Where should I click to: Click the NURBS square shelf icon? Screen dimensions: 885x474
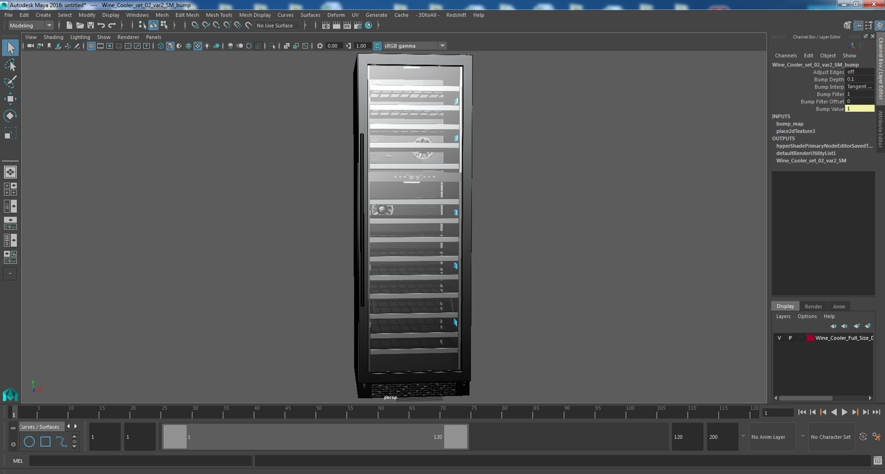coord(45,442)
